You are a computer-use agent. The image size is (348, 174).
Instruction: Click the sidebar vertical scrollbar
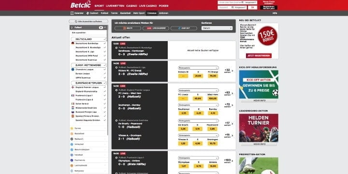pos(108,80)
